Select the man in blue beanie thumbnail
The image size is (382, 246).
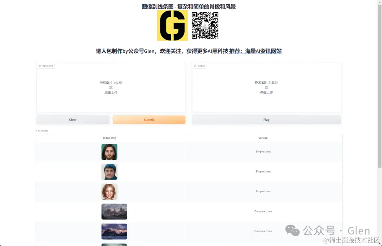(x=109, y=172)
